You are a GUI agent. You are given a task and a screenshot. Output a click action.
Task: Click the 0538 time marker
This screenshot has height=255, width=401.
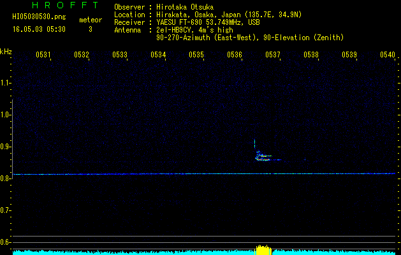(311, 54)
